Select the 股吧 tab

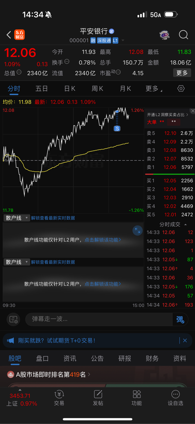[15, 358]
